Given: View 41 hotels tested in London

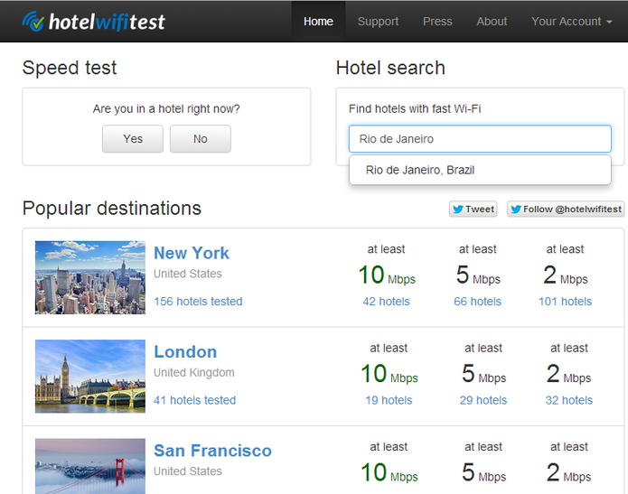Looking at the screenshot, I should click(194, 400).
